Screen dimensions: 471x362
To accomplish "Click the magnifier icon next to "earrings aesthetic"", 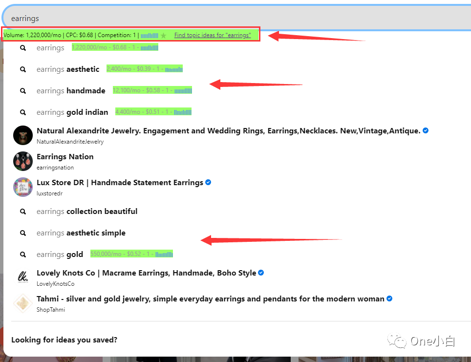I will (23, 69).
